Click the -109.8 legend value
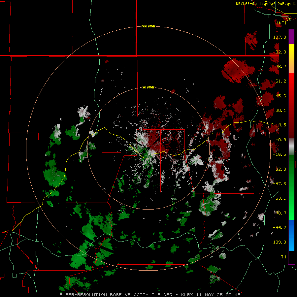This screenshot has width=297, height=297. [278, 242]
